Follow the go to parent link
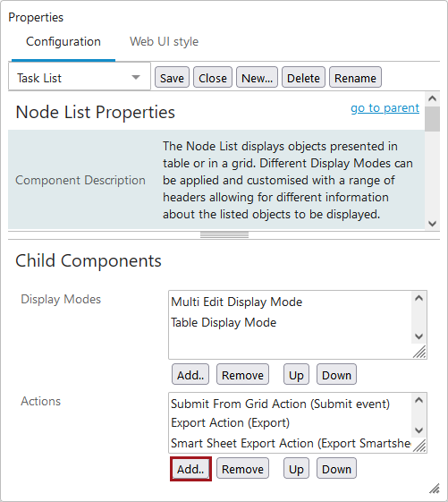This screenshot has height=502, width=448. [x=385, y=108]
